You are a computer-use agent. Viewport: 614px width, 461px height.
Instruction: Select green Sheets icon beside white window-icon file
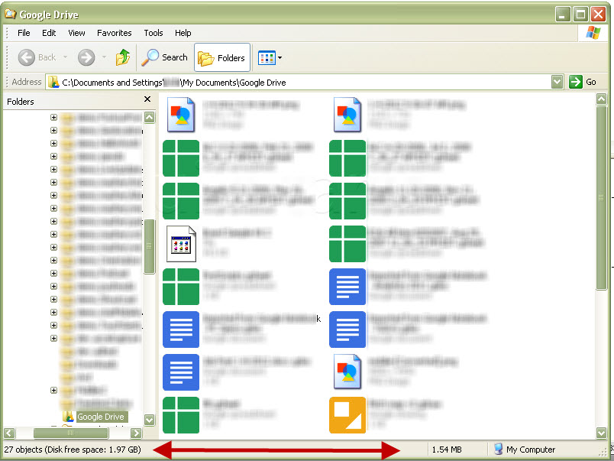click(x=347, y=244)
